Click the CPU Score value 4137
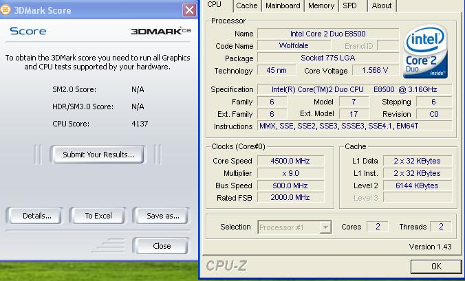The width and height of the screenshot is (465, 281). (x=140, y=124)
